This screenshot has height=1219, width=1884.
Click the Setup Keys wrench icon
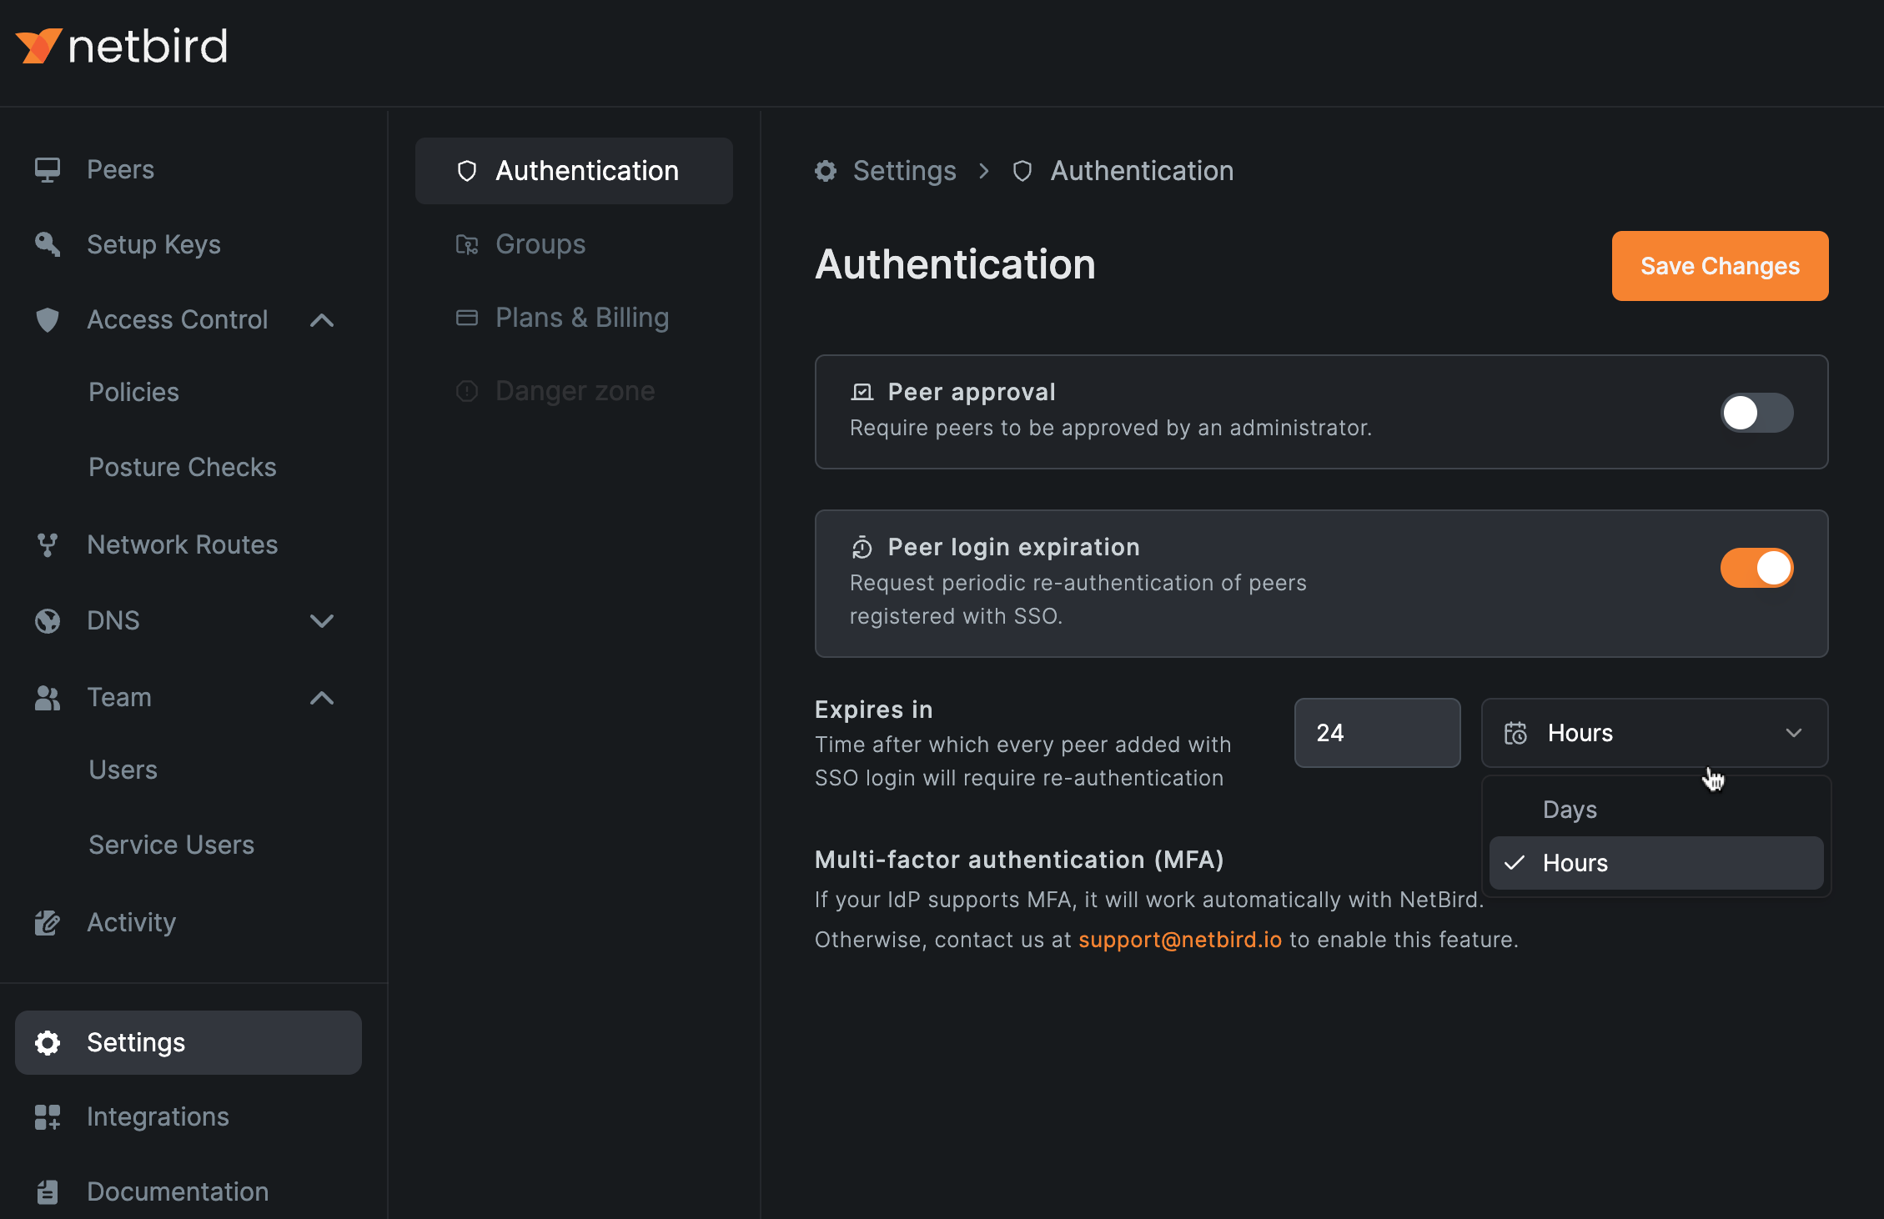pos(48,244)
